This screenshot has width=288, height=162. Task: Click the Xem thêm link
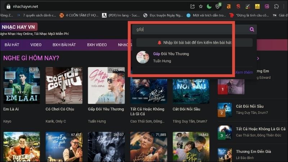(244, 72)
